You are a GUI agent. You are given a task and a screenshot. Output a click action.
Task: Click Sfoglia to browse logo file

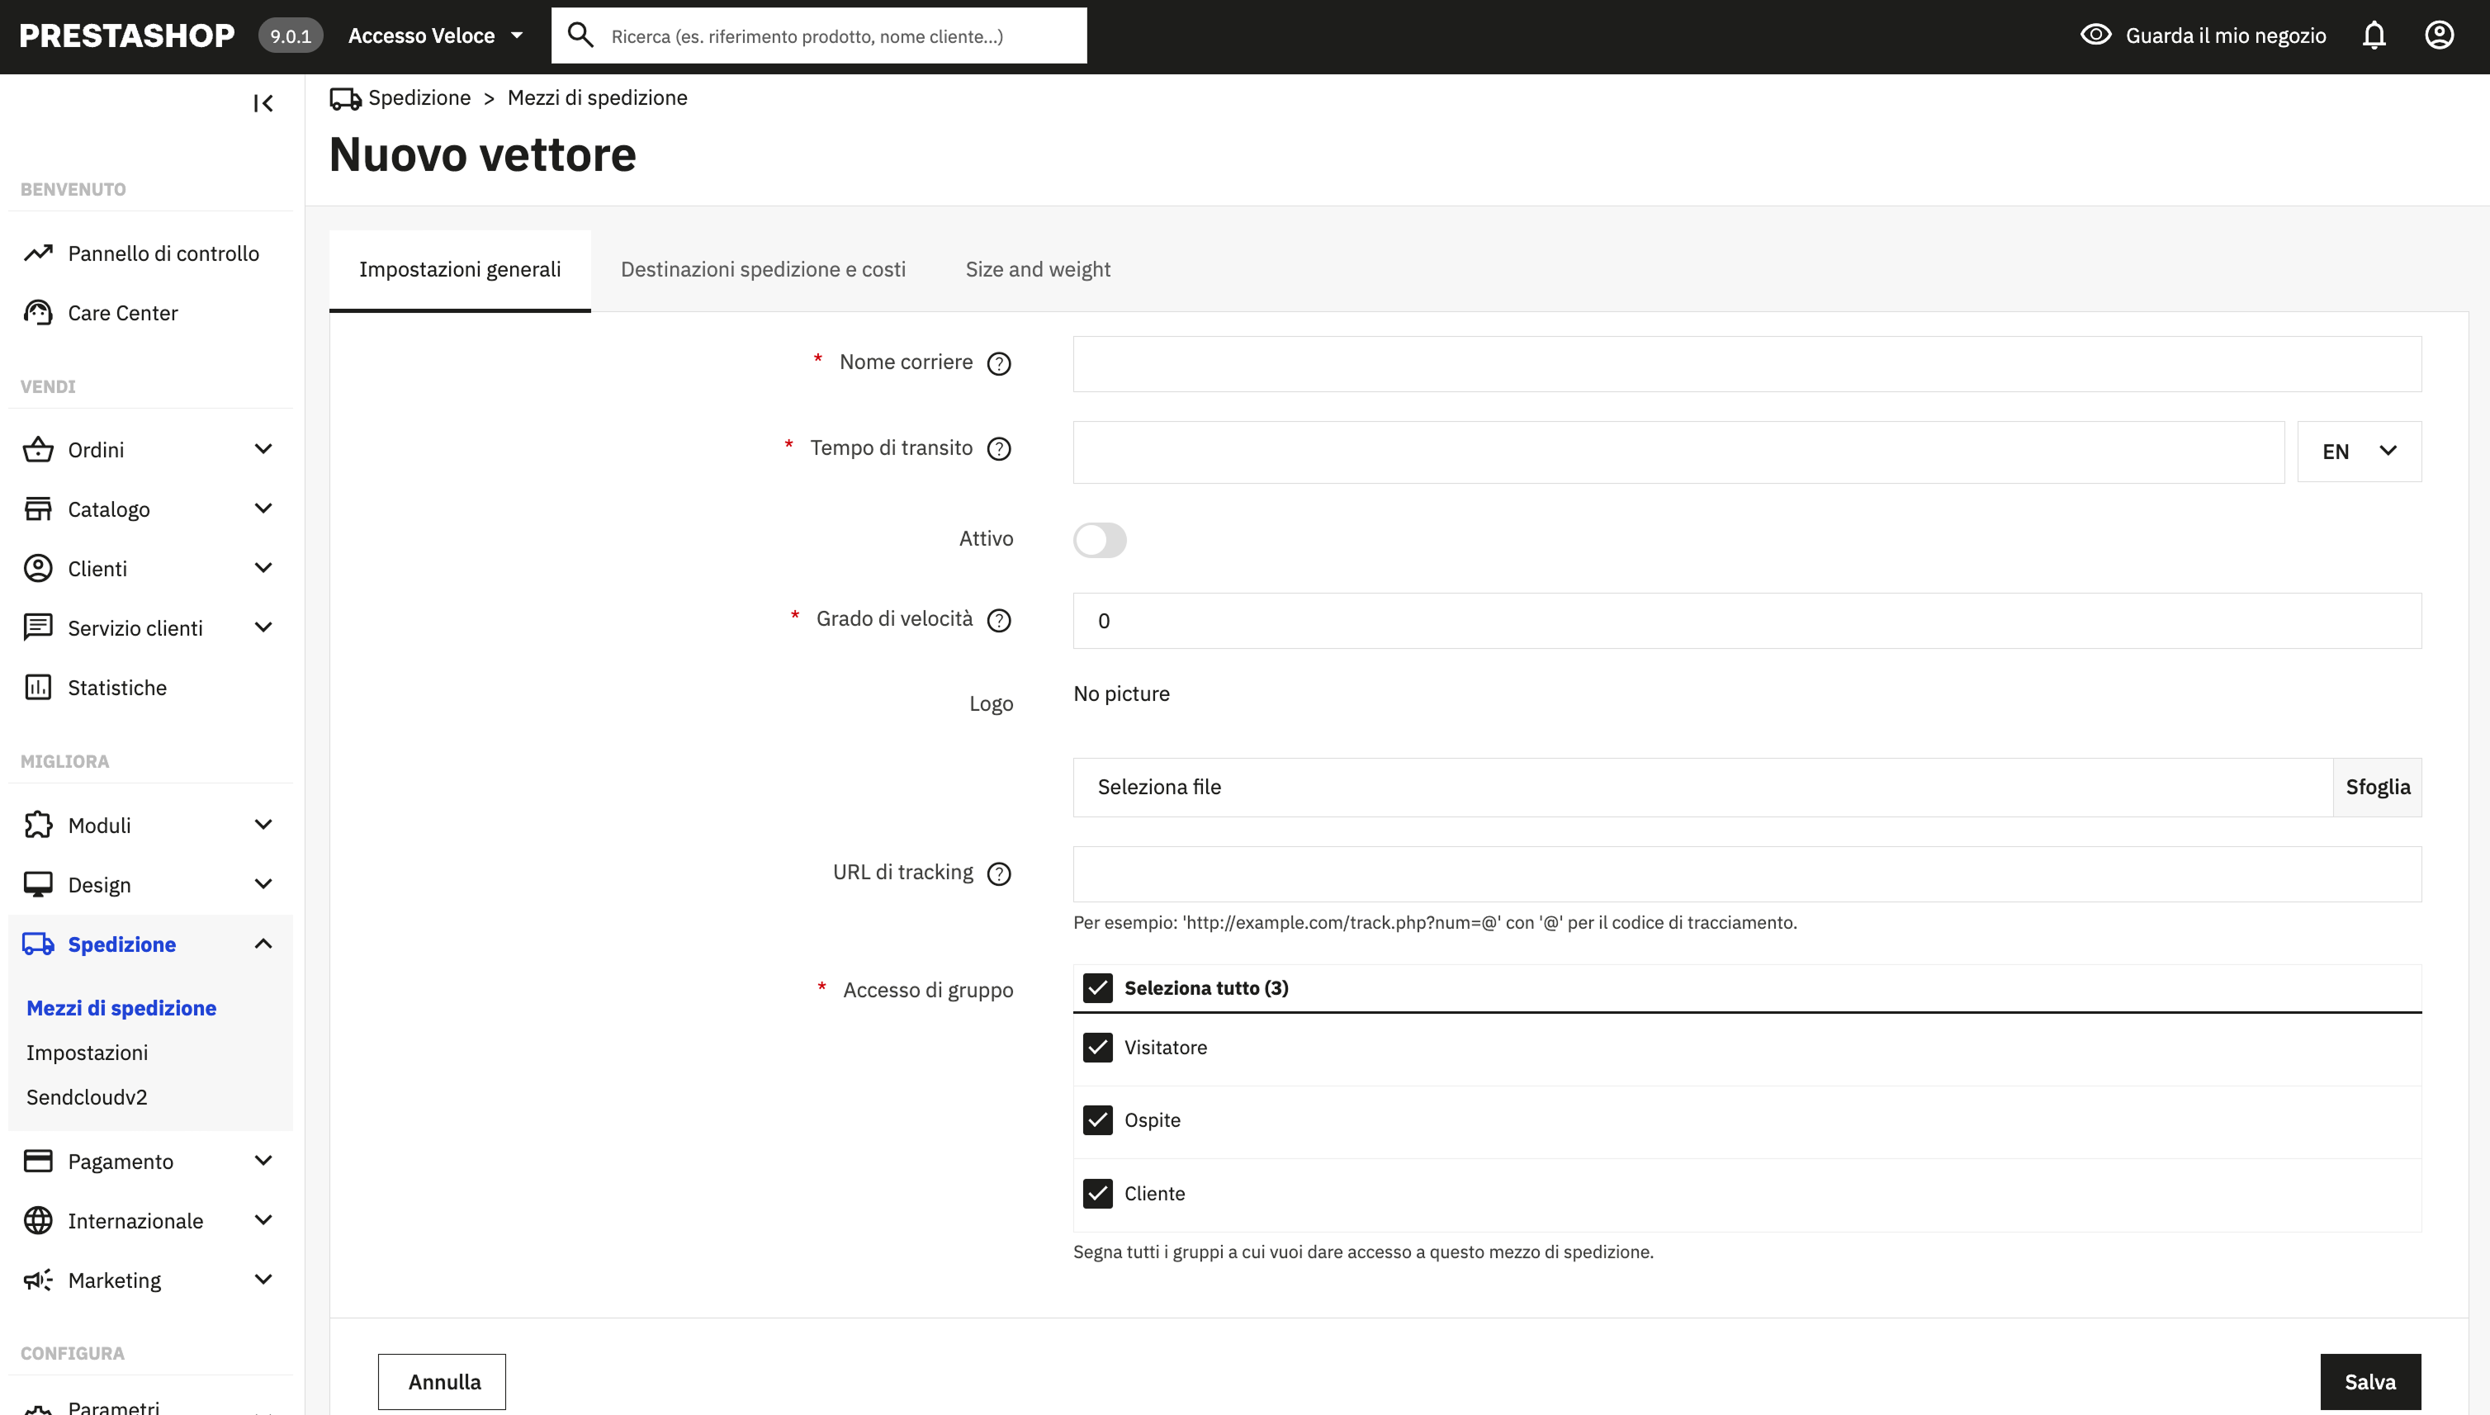(x=2377, y=788)
